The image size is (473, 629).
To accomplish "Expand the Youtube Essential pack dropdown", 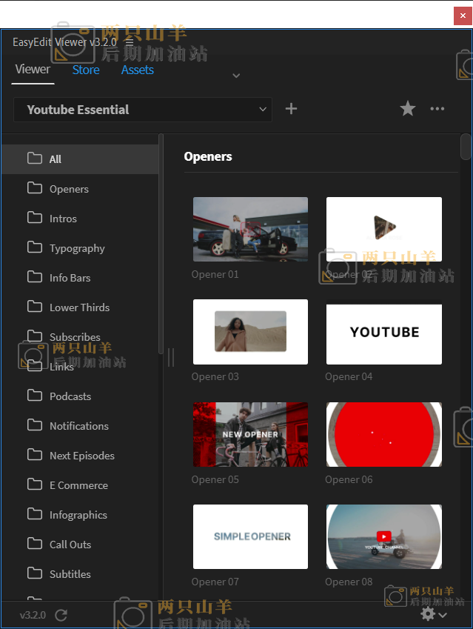I will [262, 110].
